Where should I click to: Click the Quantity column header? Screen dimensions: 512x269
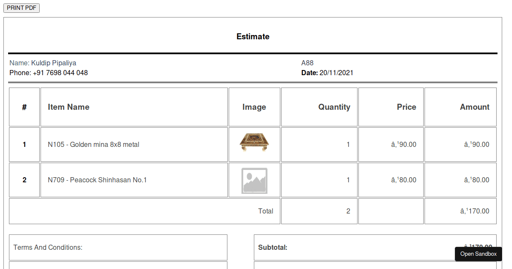coord(334,107)
